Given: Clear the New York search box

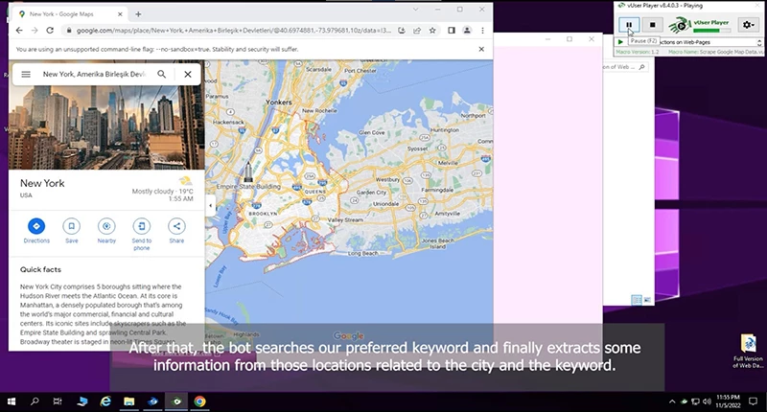Looking at the screenshot, I should point(188,75).
